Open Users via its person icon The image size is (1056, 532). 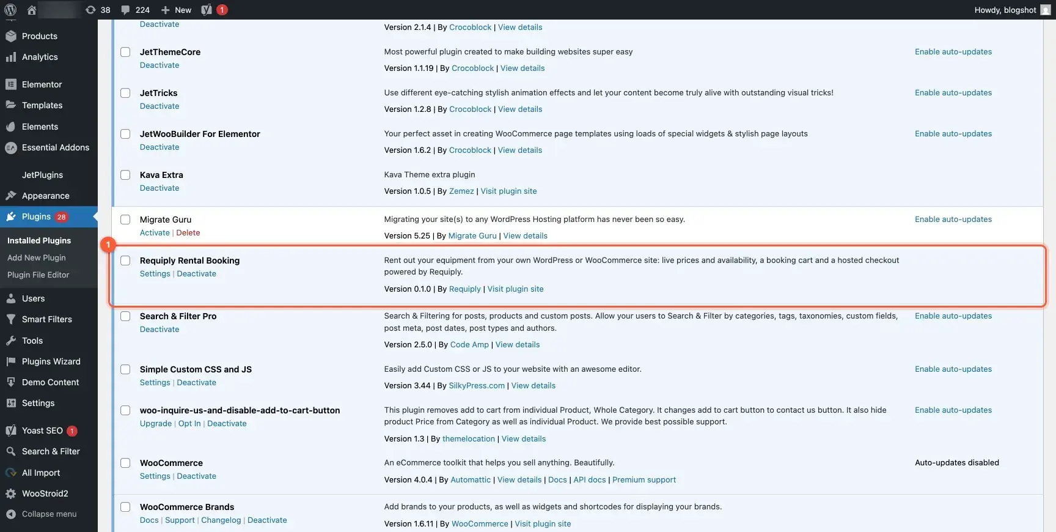(11, 298)
